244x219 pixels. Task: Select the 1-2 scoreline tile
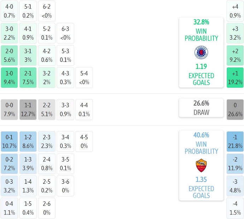click(x=28, y=141)
